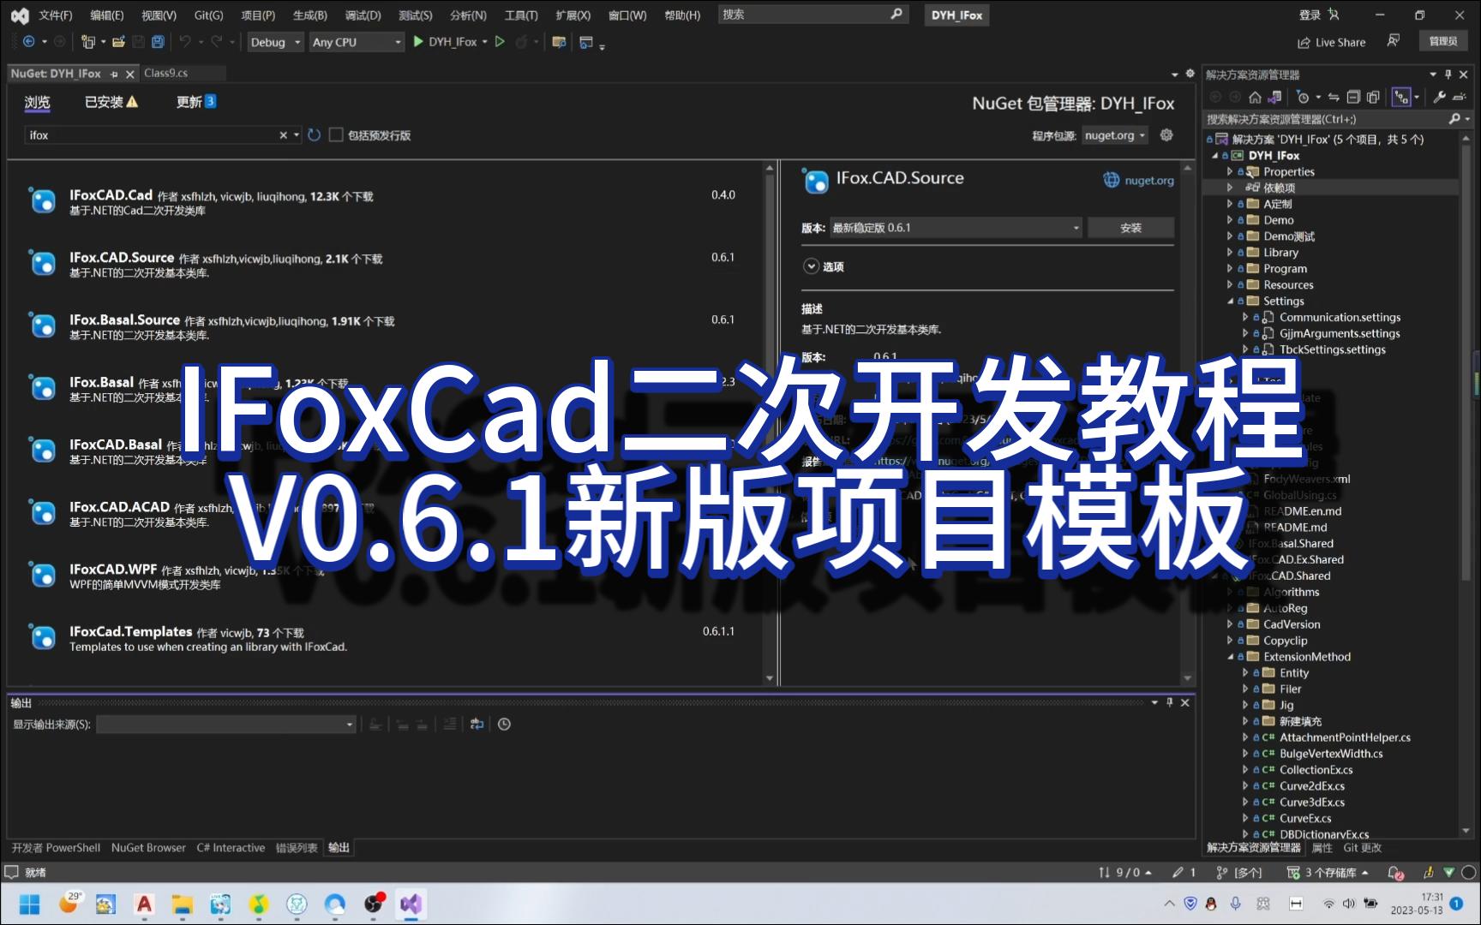Click the Save All icon in the toolbar
Image resolution: width=1481 pixels, height=925 pixels.
coord(158,41)
